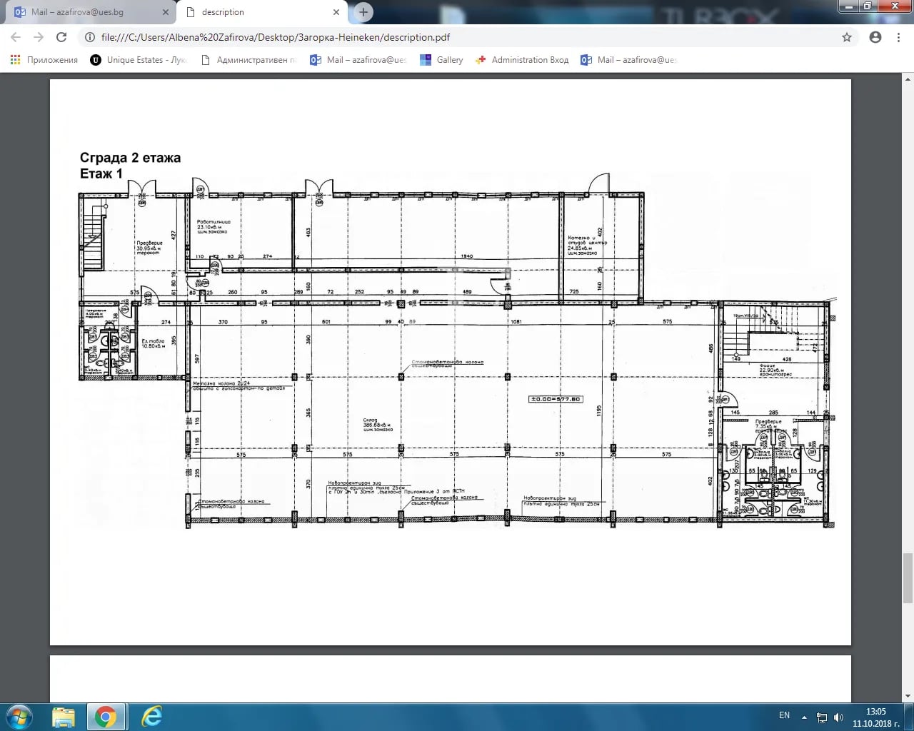The height and width of the screenshot is (731, 914).
Task: Click the vertical scrollbar thumb
Action: point(908,578)
